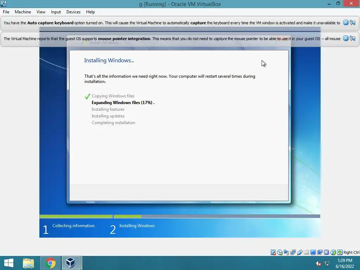
Task: Open the Input menu
Action: (56, 12)
